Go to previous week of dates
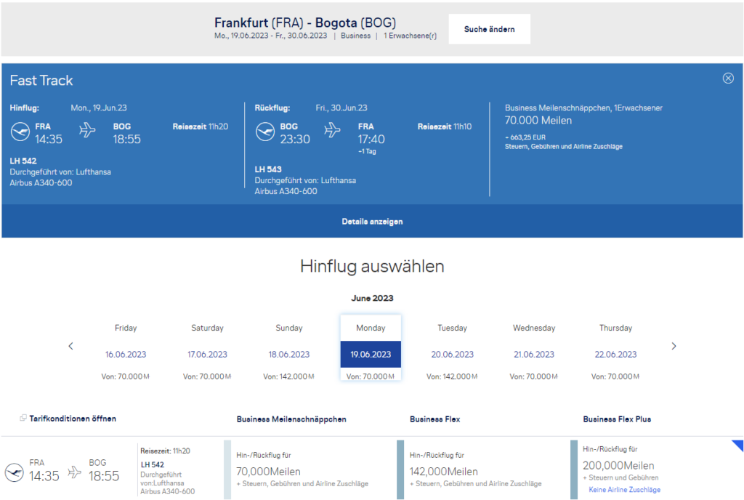The height and width of the screenshot is (500, 744). (x=70, y=346)
